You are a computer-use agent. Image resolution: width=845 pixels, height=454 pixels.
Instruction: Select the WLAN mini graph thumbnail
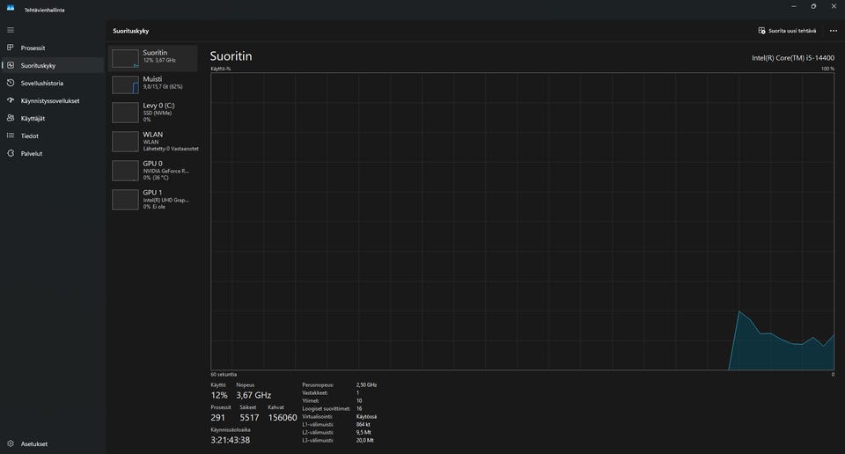click(x=125, y=142)
